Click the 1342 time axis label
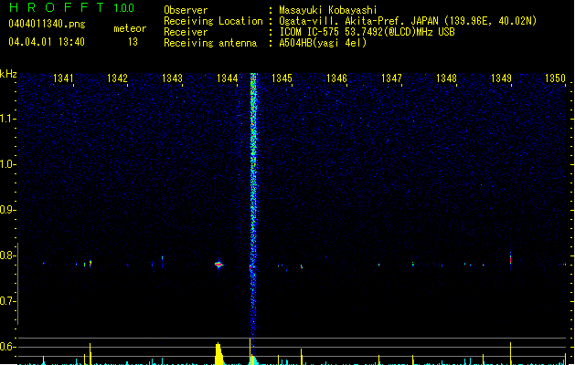Image resolution: width=575 pixels, height=365 pixels. (x=117, y=78)
